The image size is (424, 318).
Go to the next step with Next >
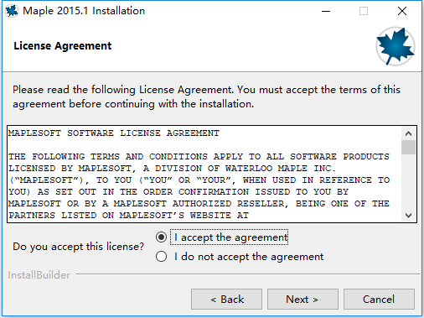pos(302,300)
